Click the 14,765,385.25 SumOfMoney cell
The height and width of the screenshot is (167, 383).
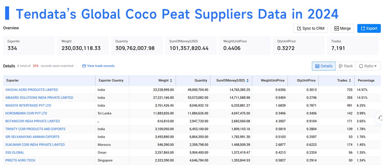231,90
